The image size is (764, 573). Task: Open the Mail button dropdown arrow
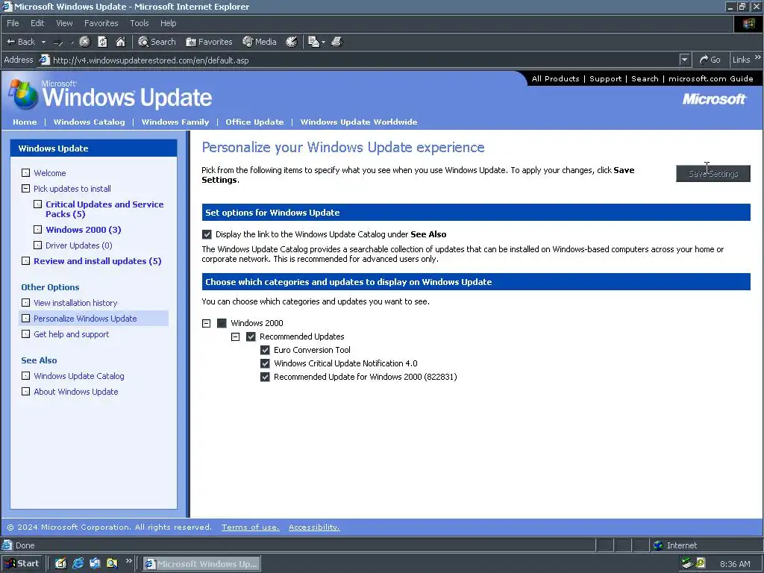tap(323, 42)
